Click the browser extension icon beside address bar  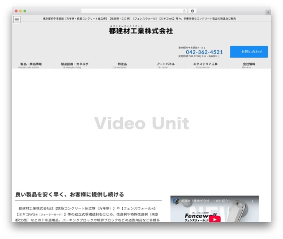(x=192, y=11)
